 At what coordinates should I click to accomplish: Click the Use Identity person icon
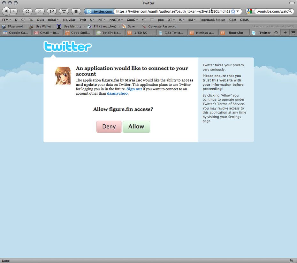[59, 26]
